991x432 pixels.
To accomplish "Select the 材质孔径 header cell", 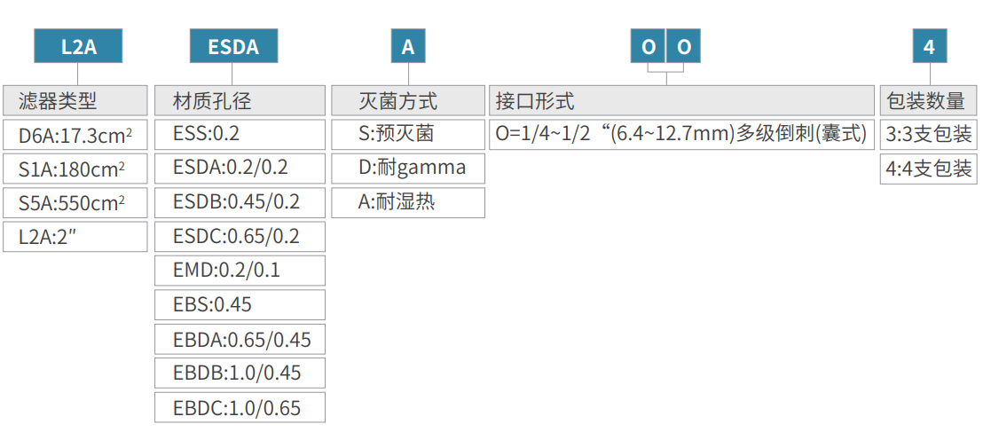I will coord(240,101).
